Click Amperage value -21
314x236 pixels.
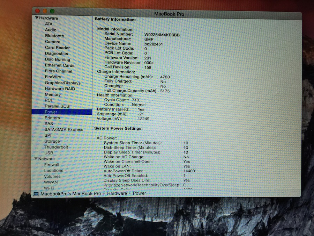coord(141,114)
